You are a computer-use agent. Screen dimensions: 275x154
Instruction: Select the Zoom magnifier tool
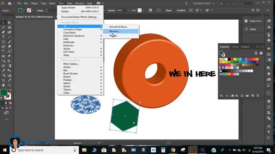point(9,85)
